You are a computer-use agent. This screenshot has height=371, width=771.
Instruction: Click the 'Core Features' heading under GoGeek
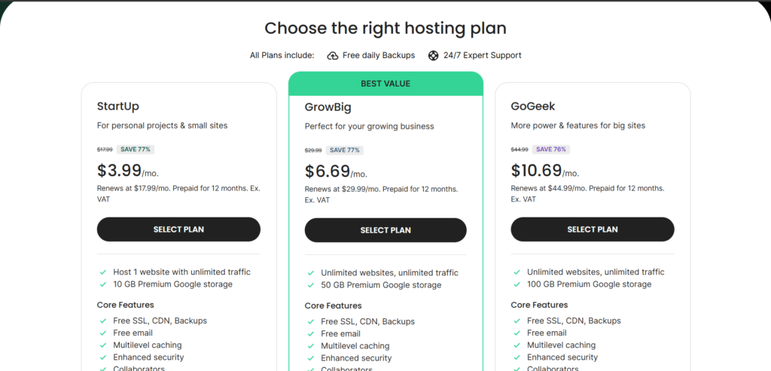click(x=538, y=305)
